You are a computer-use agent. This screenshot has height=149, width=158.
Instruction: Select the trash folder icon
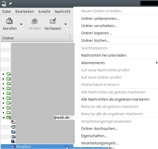(x=13, y=141)
